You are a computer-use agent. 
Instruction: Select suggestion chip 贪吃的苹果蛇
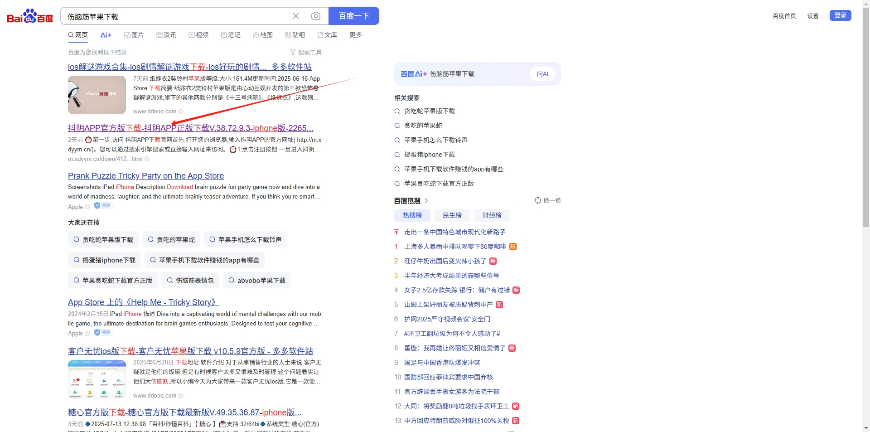click(171, 240)
